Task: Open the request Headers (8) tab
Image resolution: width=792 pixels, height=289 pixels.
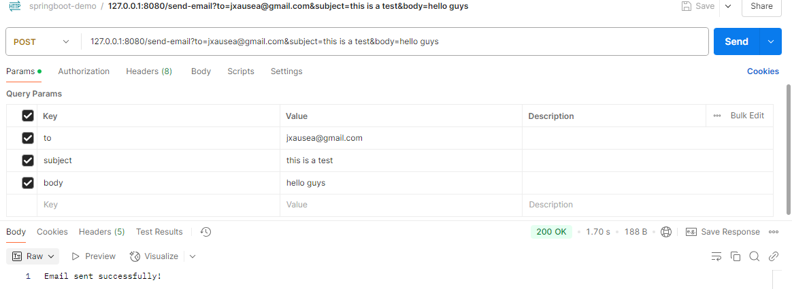Action: tap(148, 71)
